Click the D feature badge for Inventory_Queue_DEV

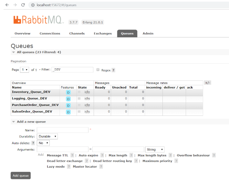(68, 93)
